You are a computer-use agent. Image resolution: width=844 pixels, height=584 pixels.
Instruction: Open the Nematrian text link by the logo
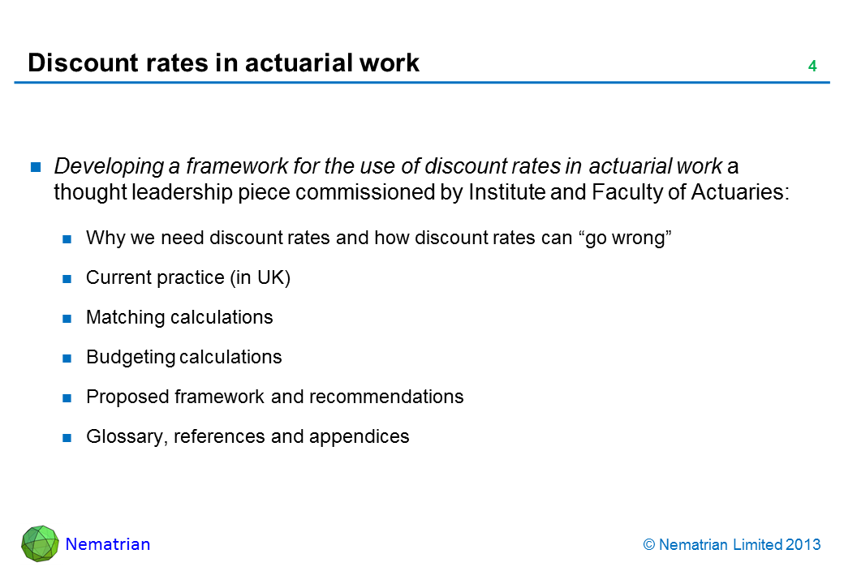point(108,544)
